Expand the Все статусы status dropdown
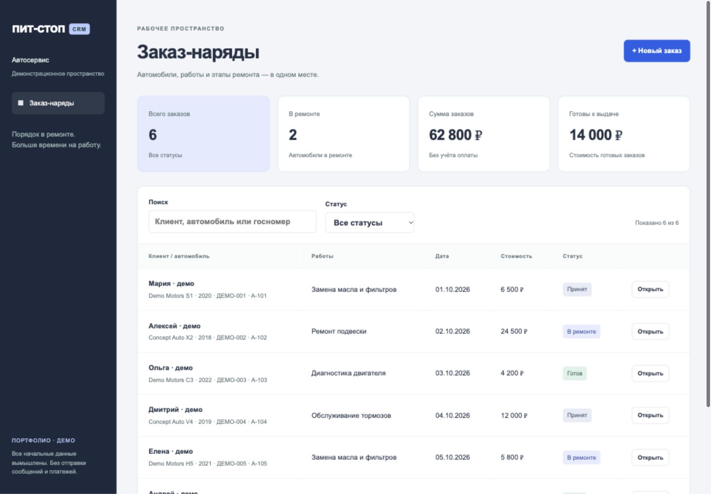This screenshot has width=711, height=494. tap(370, 223)
